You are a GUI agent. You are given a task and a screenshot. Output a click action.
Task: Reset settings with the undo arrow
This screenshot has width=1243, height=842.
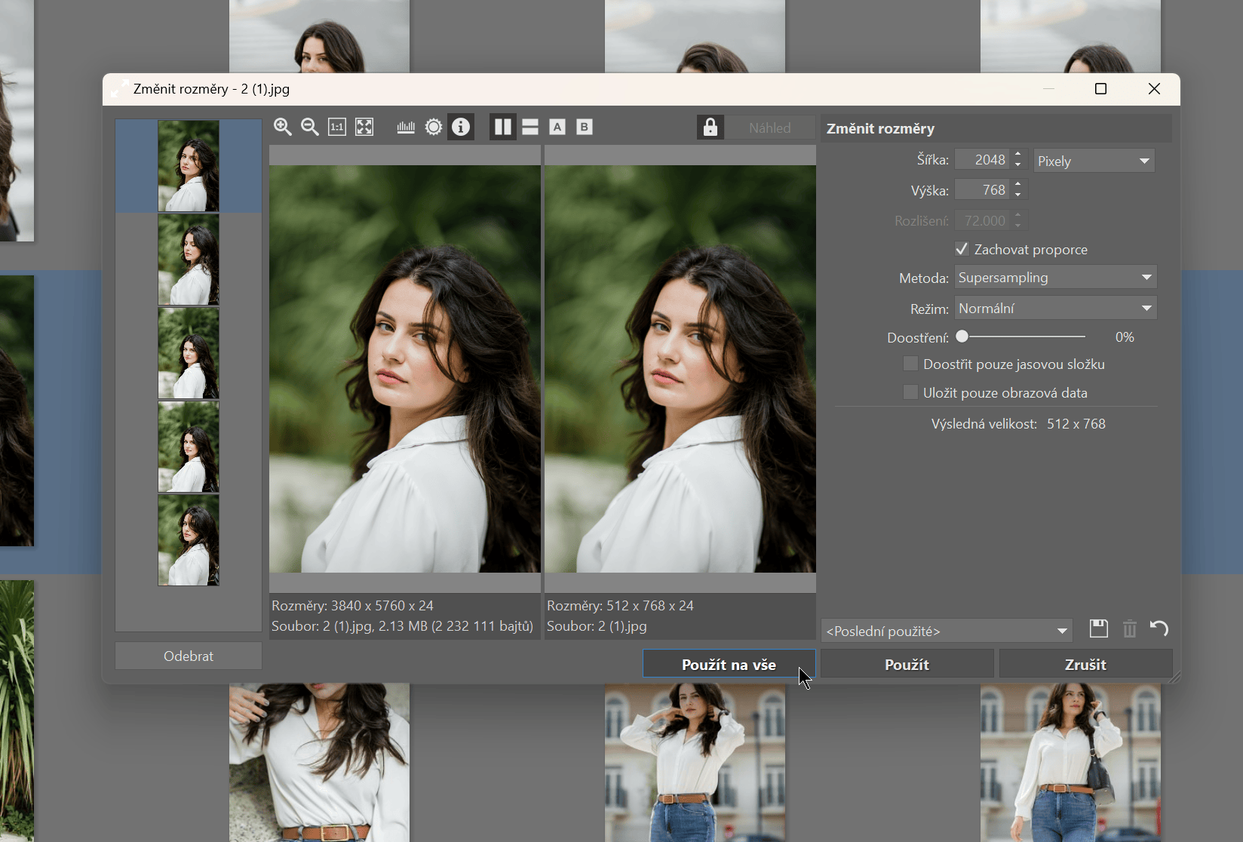point(1159,628)
